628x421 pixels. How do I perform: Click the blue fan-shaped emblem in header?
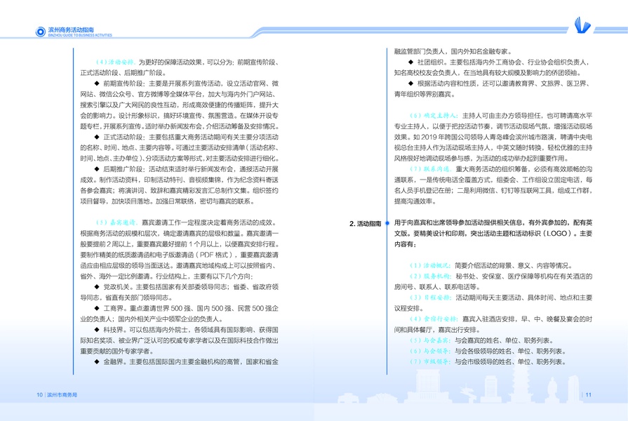(582, 25)
